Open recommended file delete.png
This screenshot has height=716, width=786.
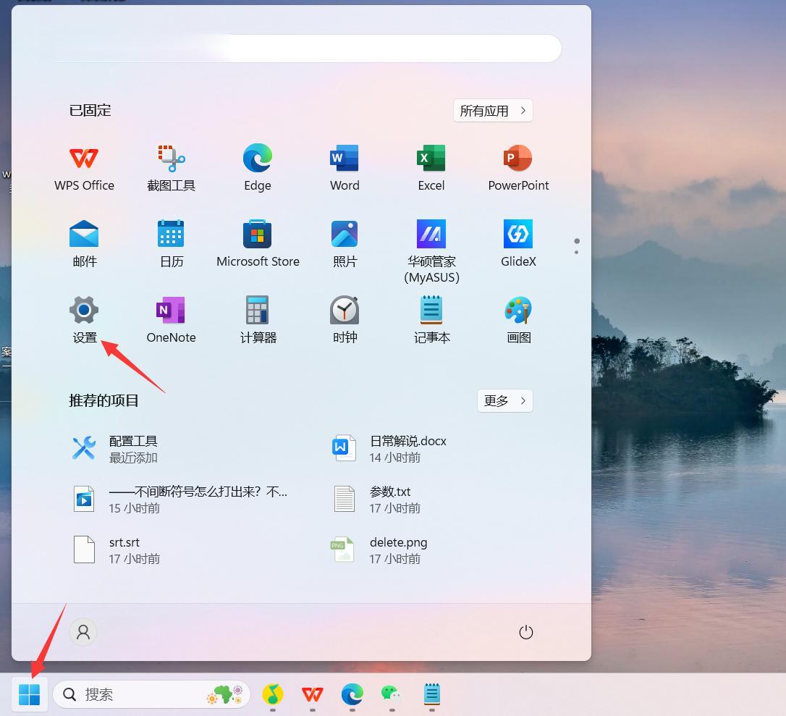click(x=379, y=550)
